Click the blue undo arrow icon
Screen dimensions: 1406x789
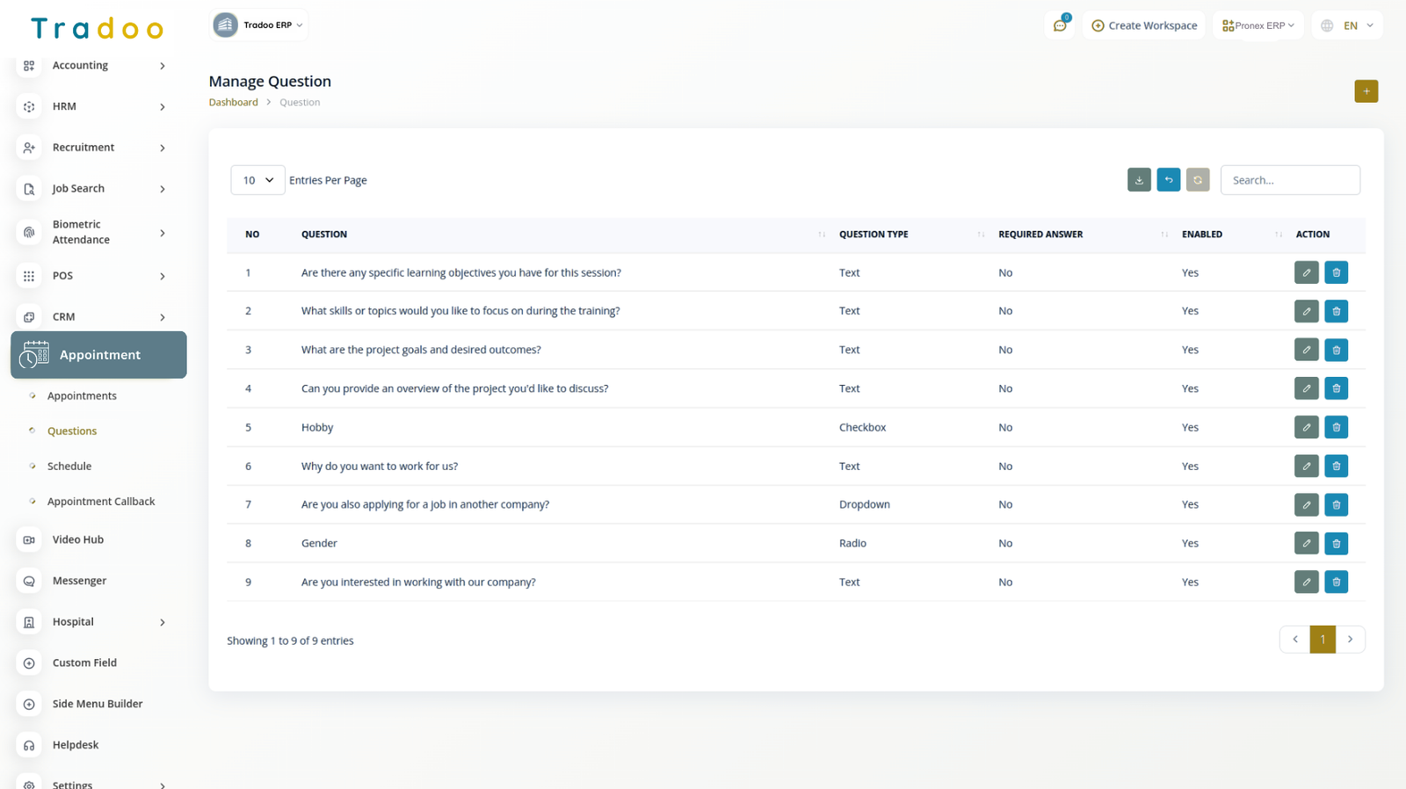(1168, 180)
